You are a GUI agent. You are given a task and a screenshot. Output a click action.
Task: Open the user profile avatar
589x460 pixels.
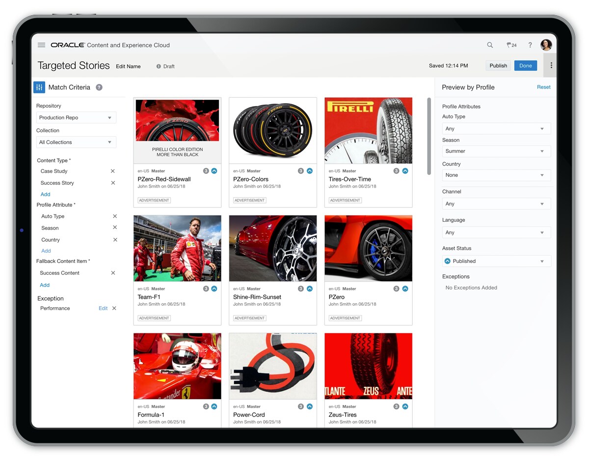pyautogui.click(x=546, y=45)
